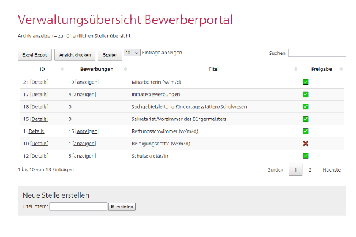Go to zur öffentlichen Stellenübersicht link
The height and width of the screenshot is (237, 356).
click(x=94, y=36)
